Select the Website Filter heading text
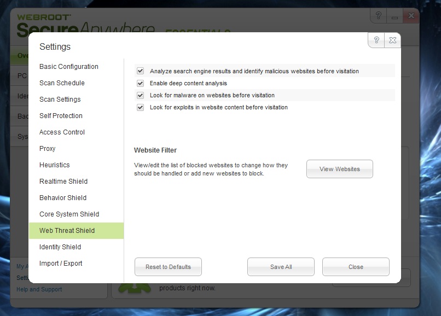The height and width of the screenshot is (316, 441). pyautogui.click(x=155, y=150)
